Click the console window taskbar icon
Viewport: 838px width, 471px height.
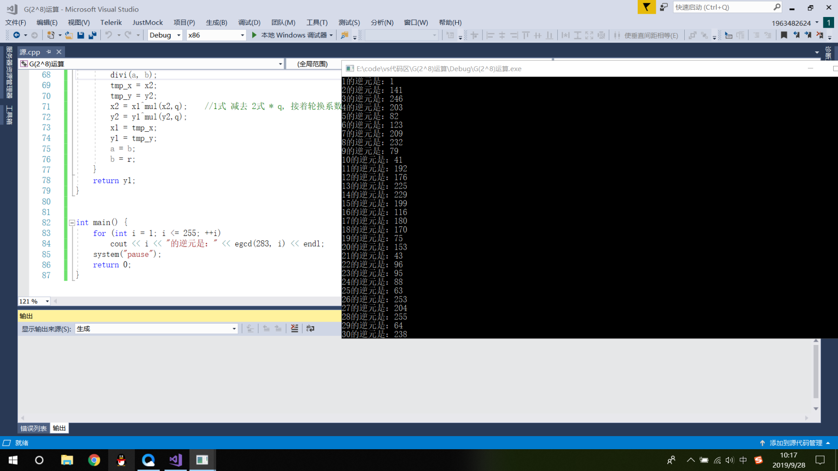[202, 460]
